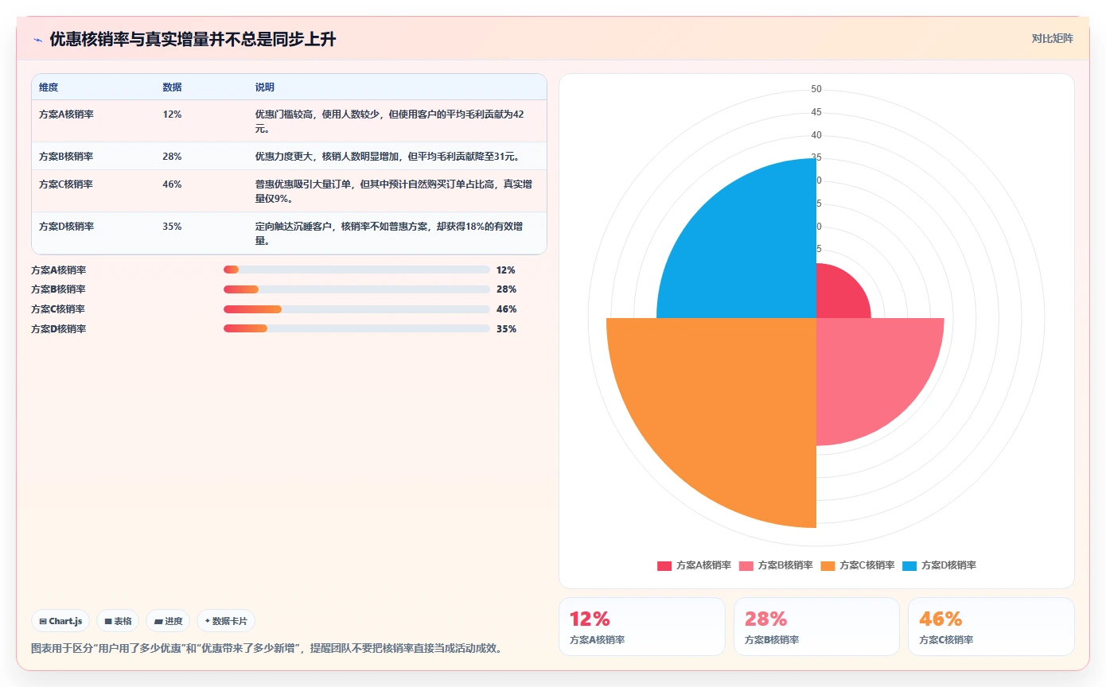Image resolution: width=1106 pixels, height=687 pixels.
Task: Click the lightning icon beside the title
Action: [38, 39]
